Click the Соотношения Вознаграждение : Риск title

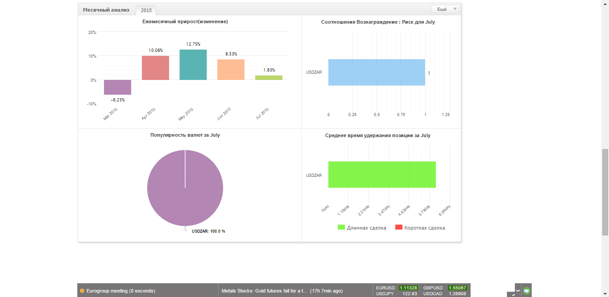pyautogui.click(x=378, y=22)
